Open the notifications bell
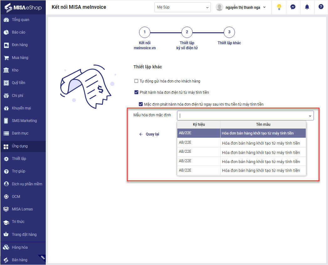Image resolution: width=328 pixels, height=265 pixels. pyautogui.click(x=307, y=7)
